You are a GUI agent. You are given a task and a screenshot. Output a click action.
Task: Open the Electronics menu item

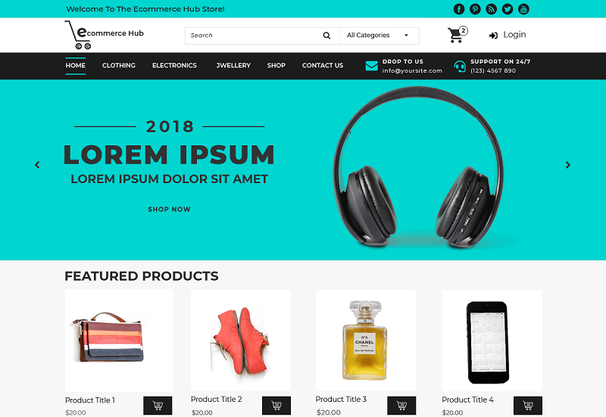tap(174, 65)
